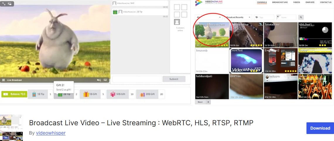The height and width of the screenshot is (141, 334).
Task: Click the star rating on VNL-Test1 thumbnail
Action: tap(323, 45)
